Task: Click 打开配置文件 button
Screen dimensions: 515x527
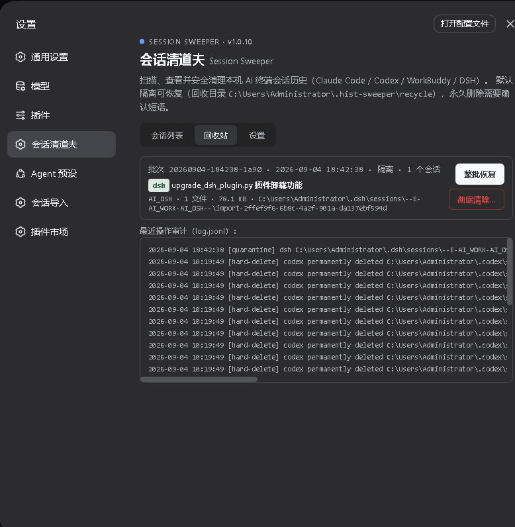Action: click(x=464, y=24)
